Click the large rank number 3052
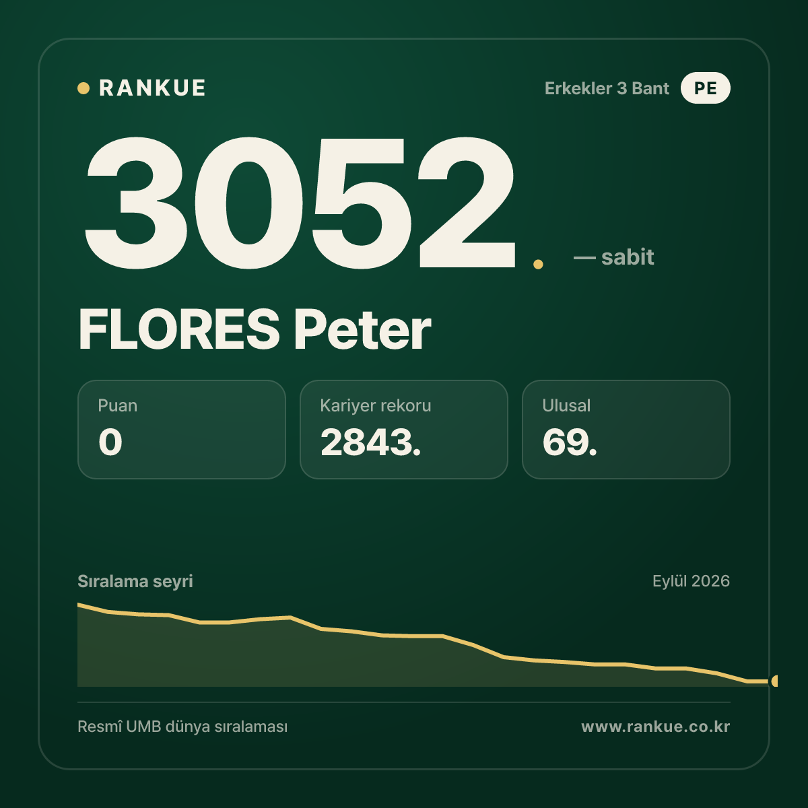The height and width of the screenshot is (808, 808). [x=300, y=202]
